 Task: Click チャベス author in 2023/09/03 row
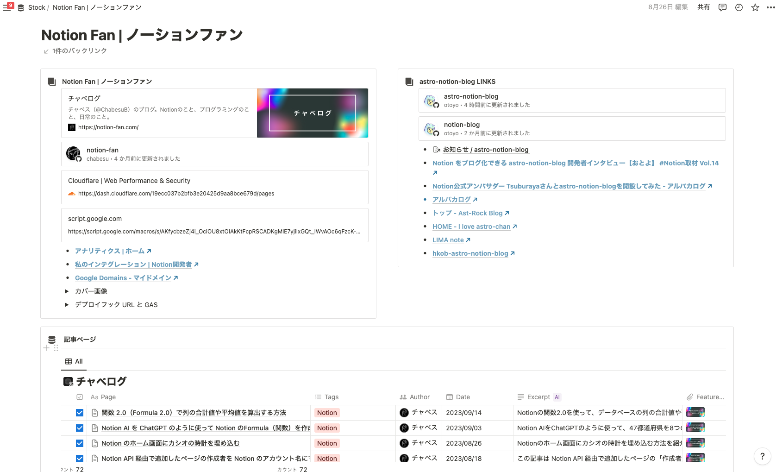419,428
